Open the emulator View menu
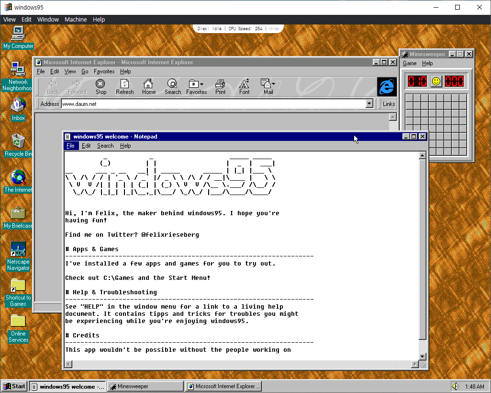The height and width of the screenshot is (393, 491). (10, 20)
